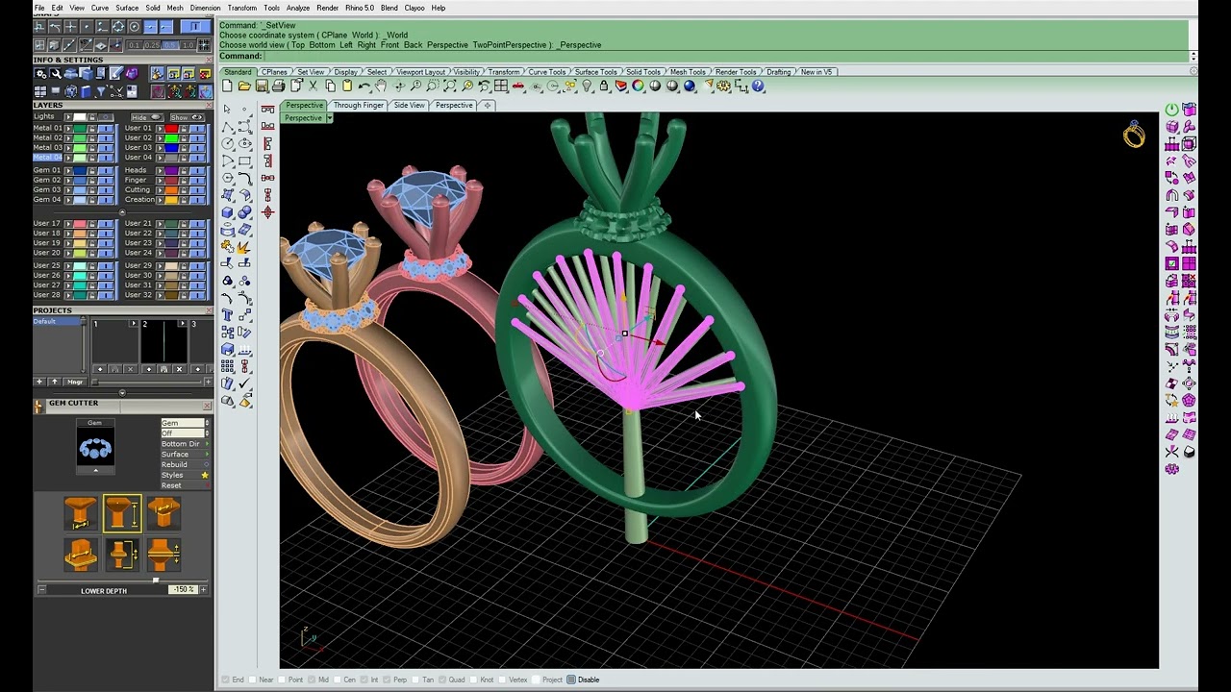
Task: Toggle the Project osnap checkbox
Action: (535, 680)
